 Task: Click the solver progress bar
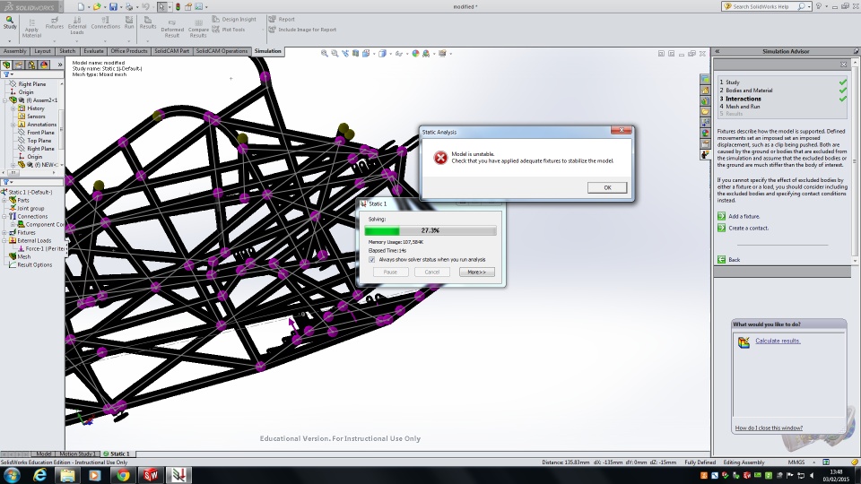coord(430,230)
